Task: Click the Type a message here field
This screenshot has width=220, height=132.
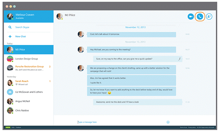Action: tap(121, 122)
